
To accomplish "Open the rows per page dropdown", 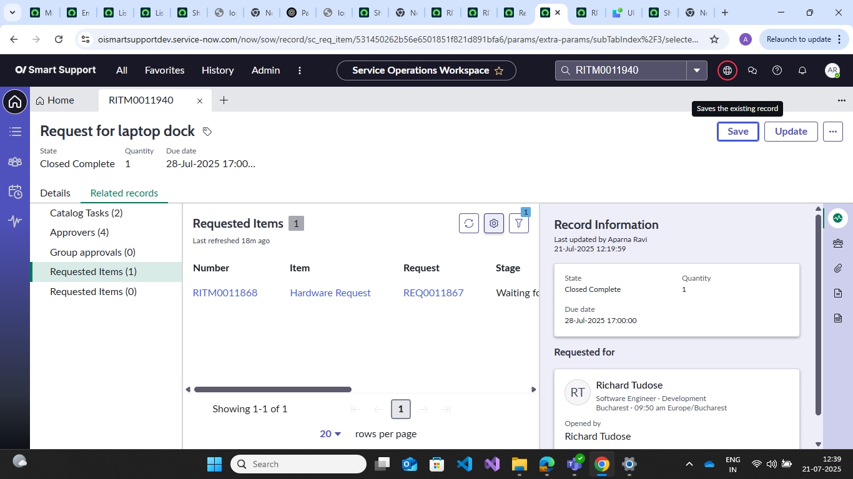I will pos(329,433).
